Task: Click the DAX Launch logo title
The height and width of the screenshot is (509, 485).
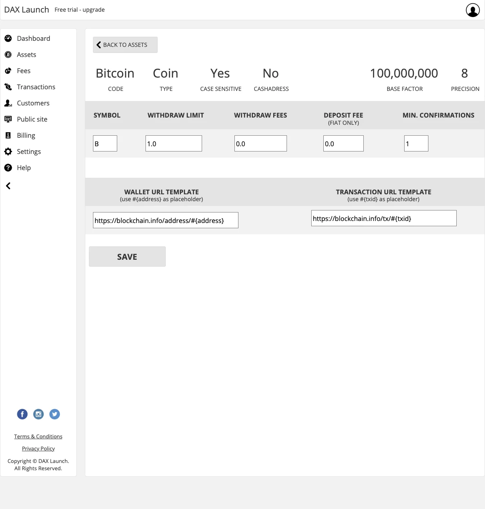Action: [27, 10]
